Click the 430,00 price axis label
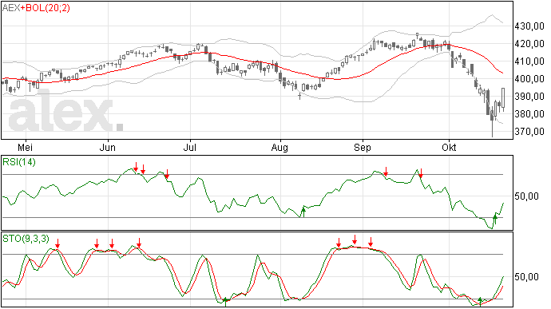Screen dimensions: 551x309 pos(529,26)
